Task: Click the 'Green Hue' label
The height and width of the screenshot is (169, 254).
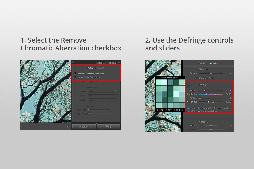Action: 192,102
